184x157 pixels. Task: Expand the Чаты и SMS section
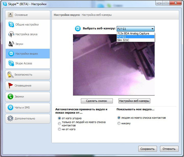click(28, 107)
